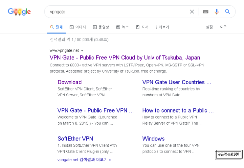
Task: Click snippet 'You can use one of the four VPN'
Action: [171, 148]
